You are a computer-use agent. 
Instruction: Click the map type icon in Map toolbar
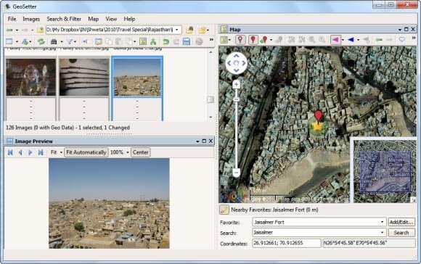coord(224,40)
